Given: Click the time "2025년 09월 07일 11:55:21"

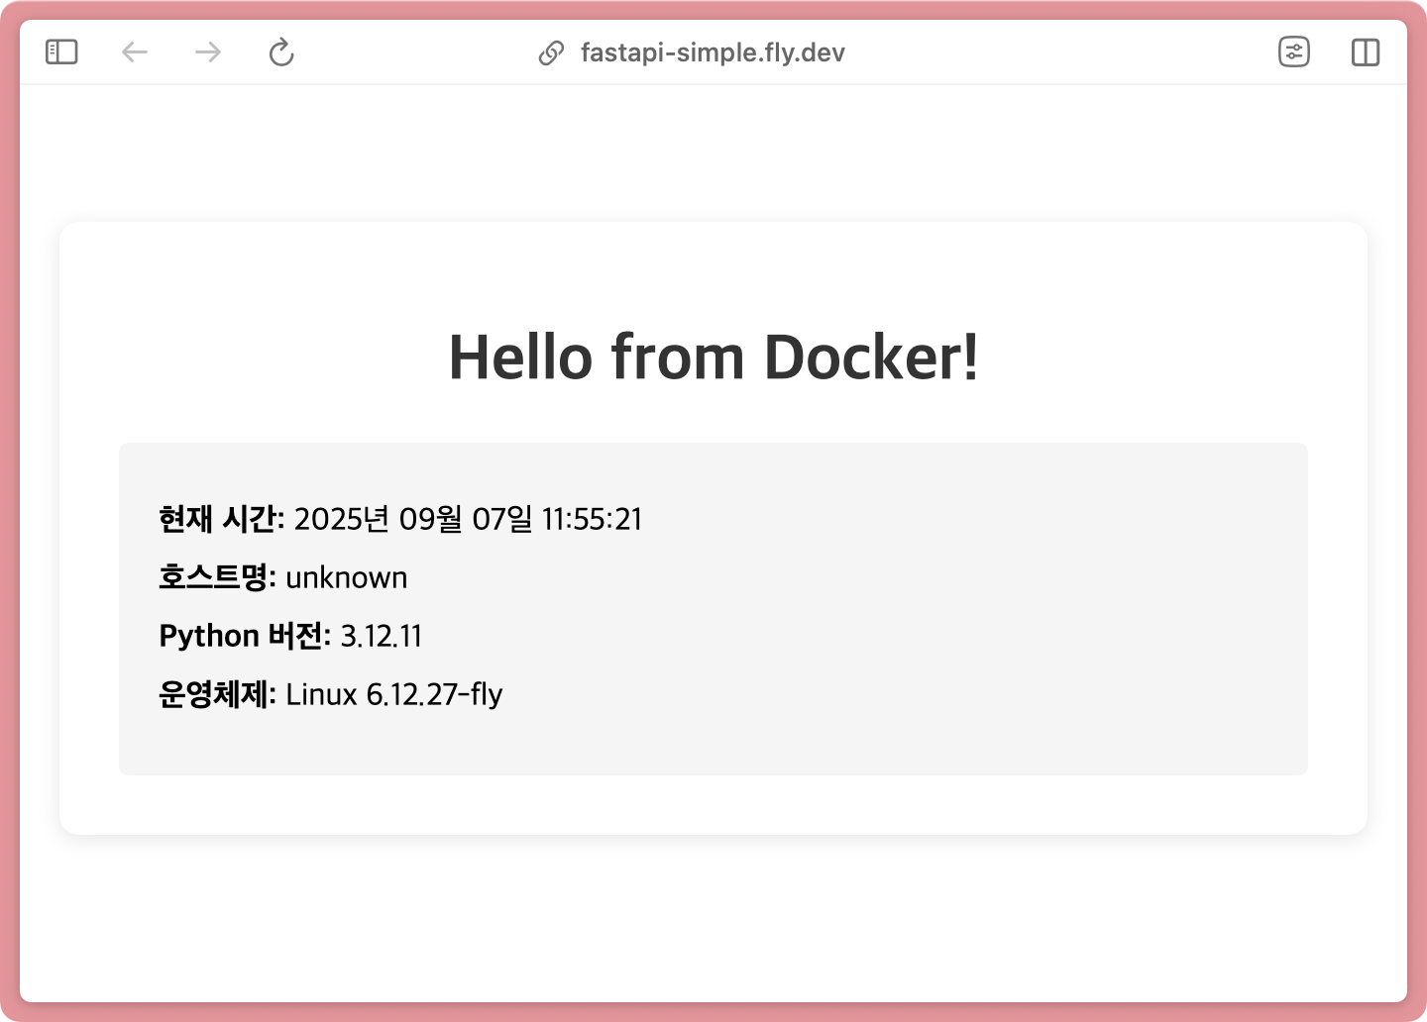Looking at the screenshot, I should [x=469, y=519].
